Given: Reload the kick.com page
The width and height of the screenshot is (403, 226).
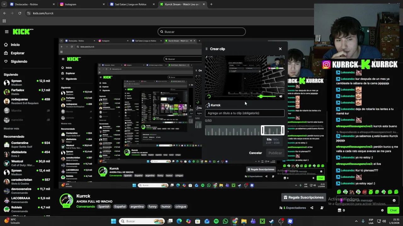Looking at the screenshot, I should point(20,13).
